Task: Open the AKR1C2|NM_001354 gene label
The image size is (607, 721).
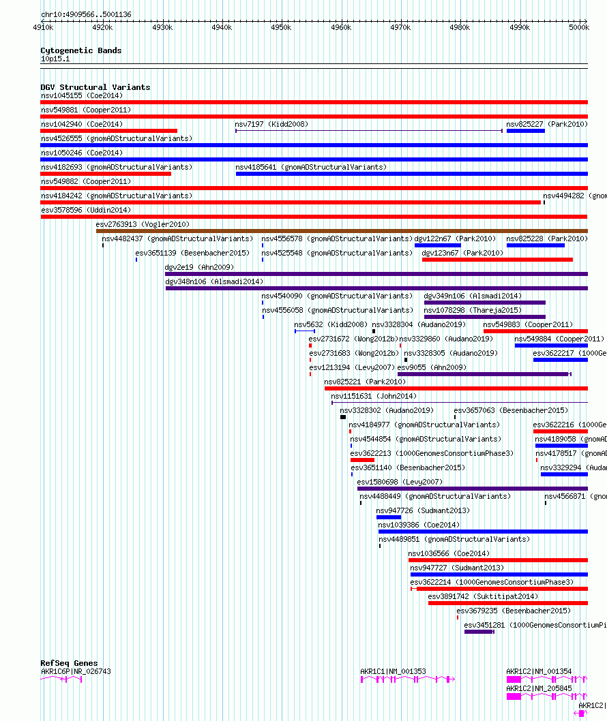Action: [539, 671]
